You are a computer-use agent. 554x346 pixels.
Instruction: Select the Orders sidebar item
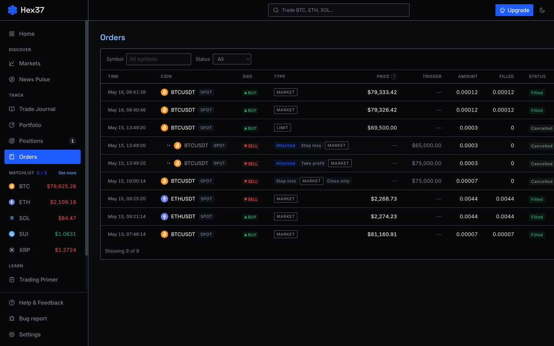tap(42, 157)
